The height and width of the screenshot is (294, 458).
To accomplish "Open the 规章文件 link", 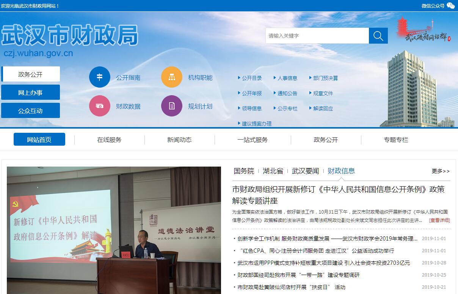I will pos(323,93).
